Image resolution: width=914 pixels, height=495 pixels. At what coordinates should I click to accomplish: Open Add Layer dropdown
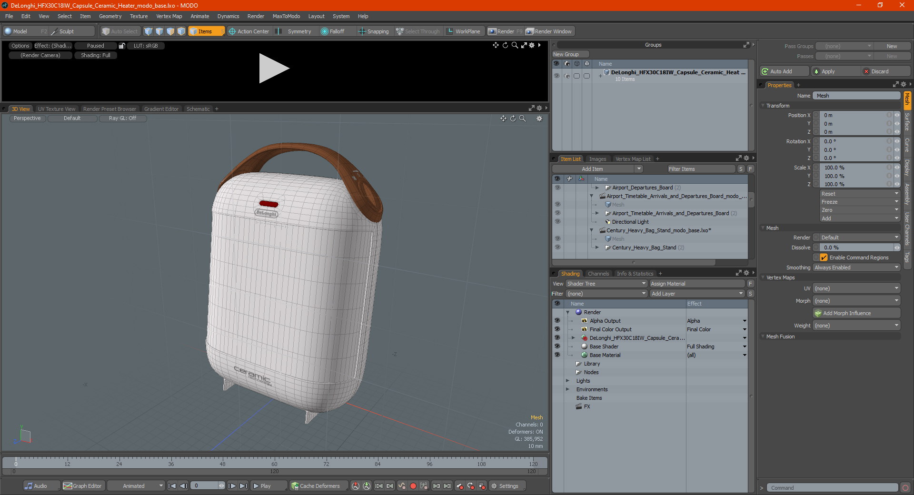click(x=697, y=294)
